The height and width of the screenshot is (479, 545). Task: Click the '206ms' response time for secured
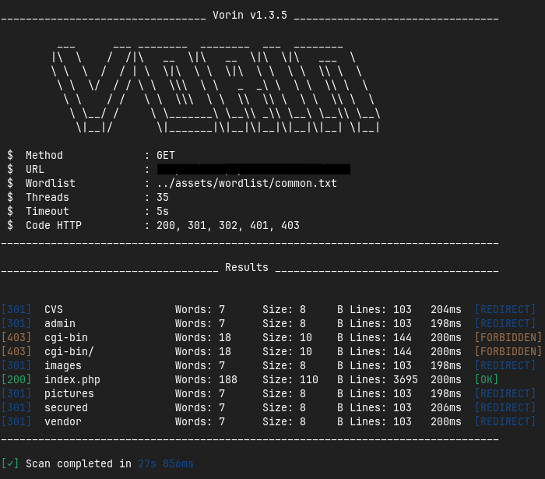446,407
